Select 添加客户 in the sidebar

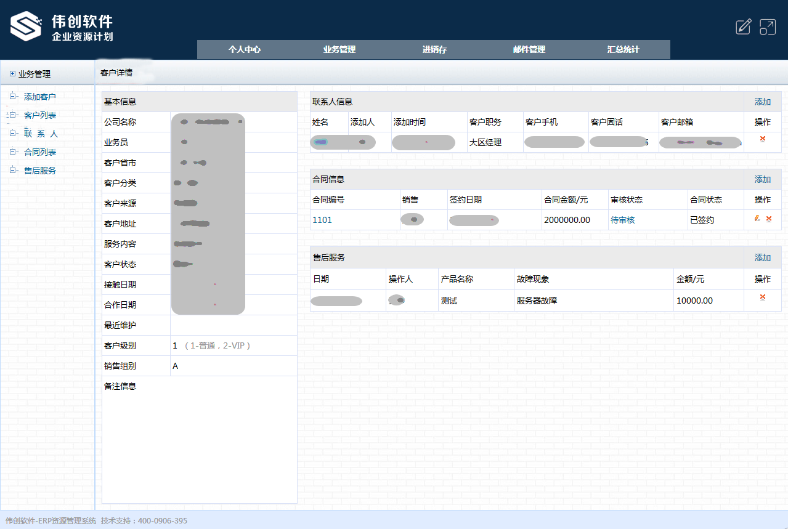[x=40, y=97]
